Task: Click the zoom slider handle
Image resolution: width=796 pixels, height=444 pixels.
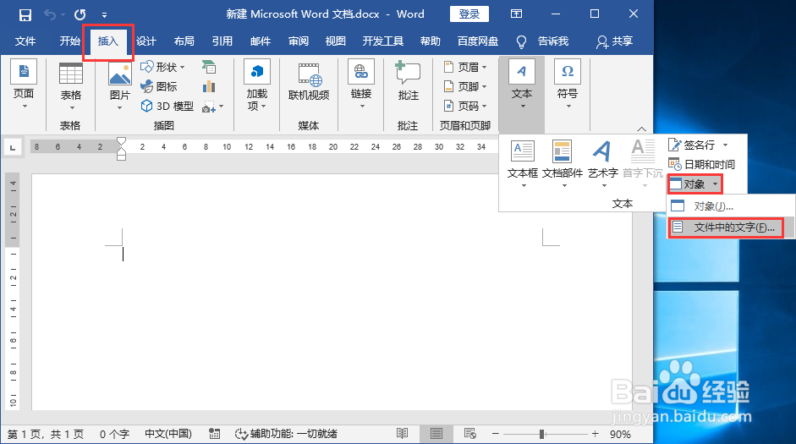Action: [542, 434]
